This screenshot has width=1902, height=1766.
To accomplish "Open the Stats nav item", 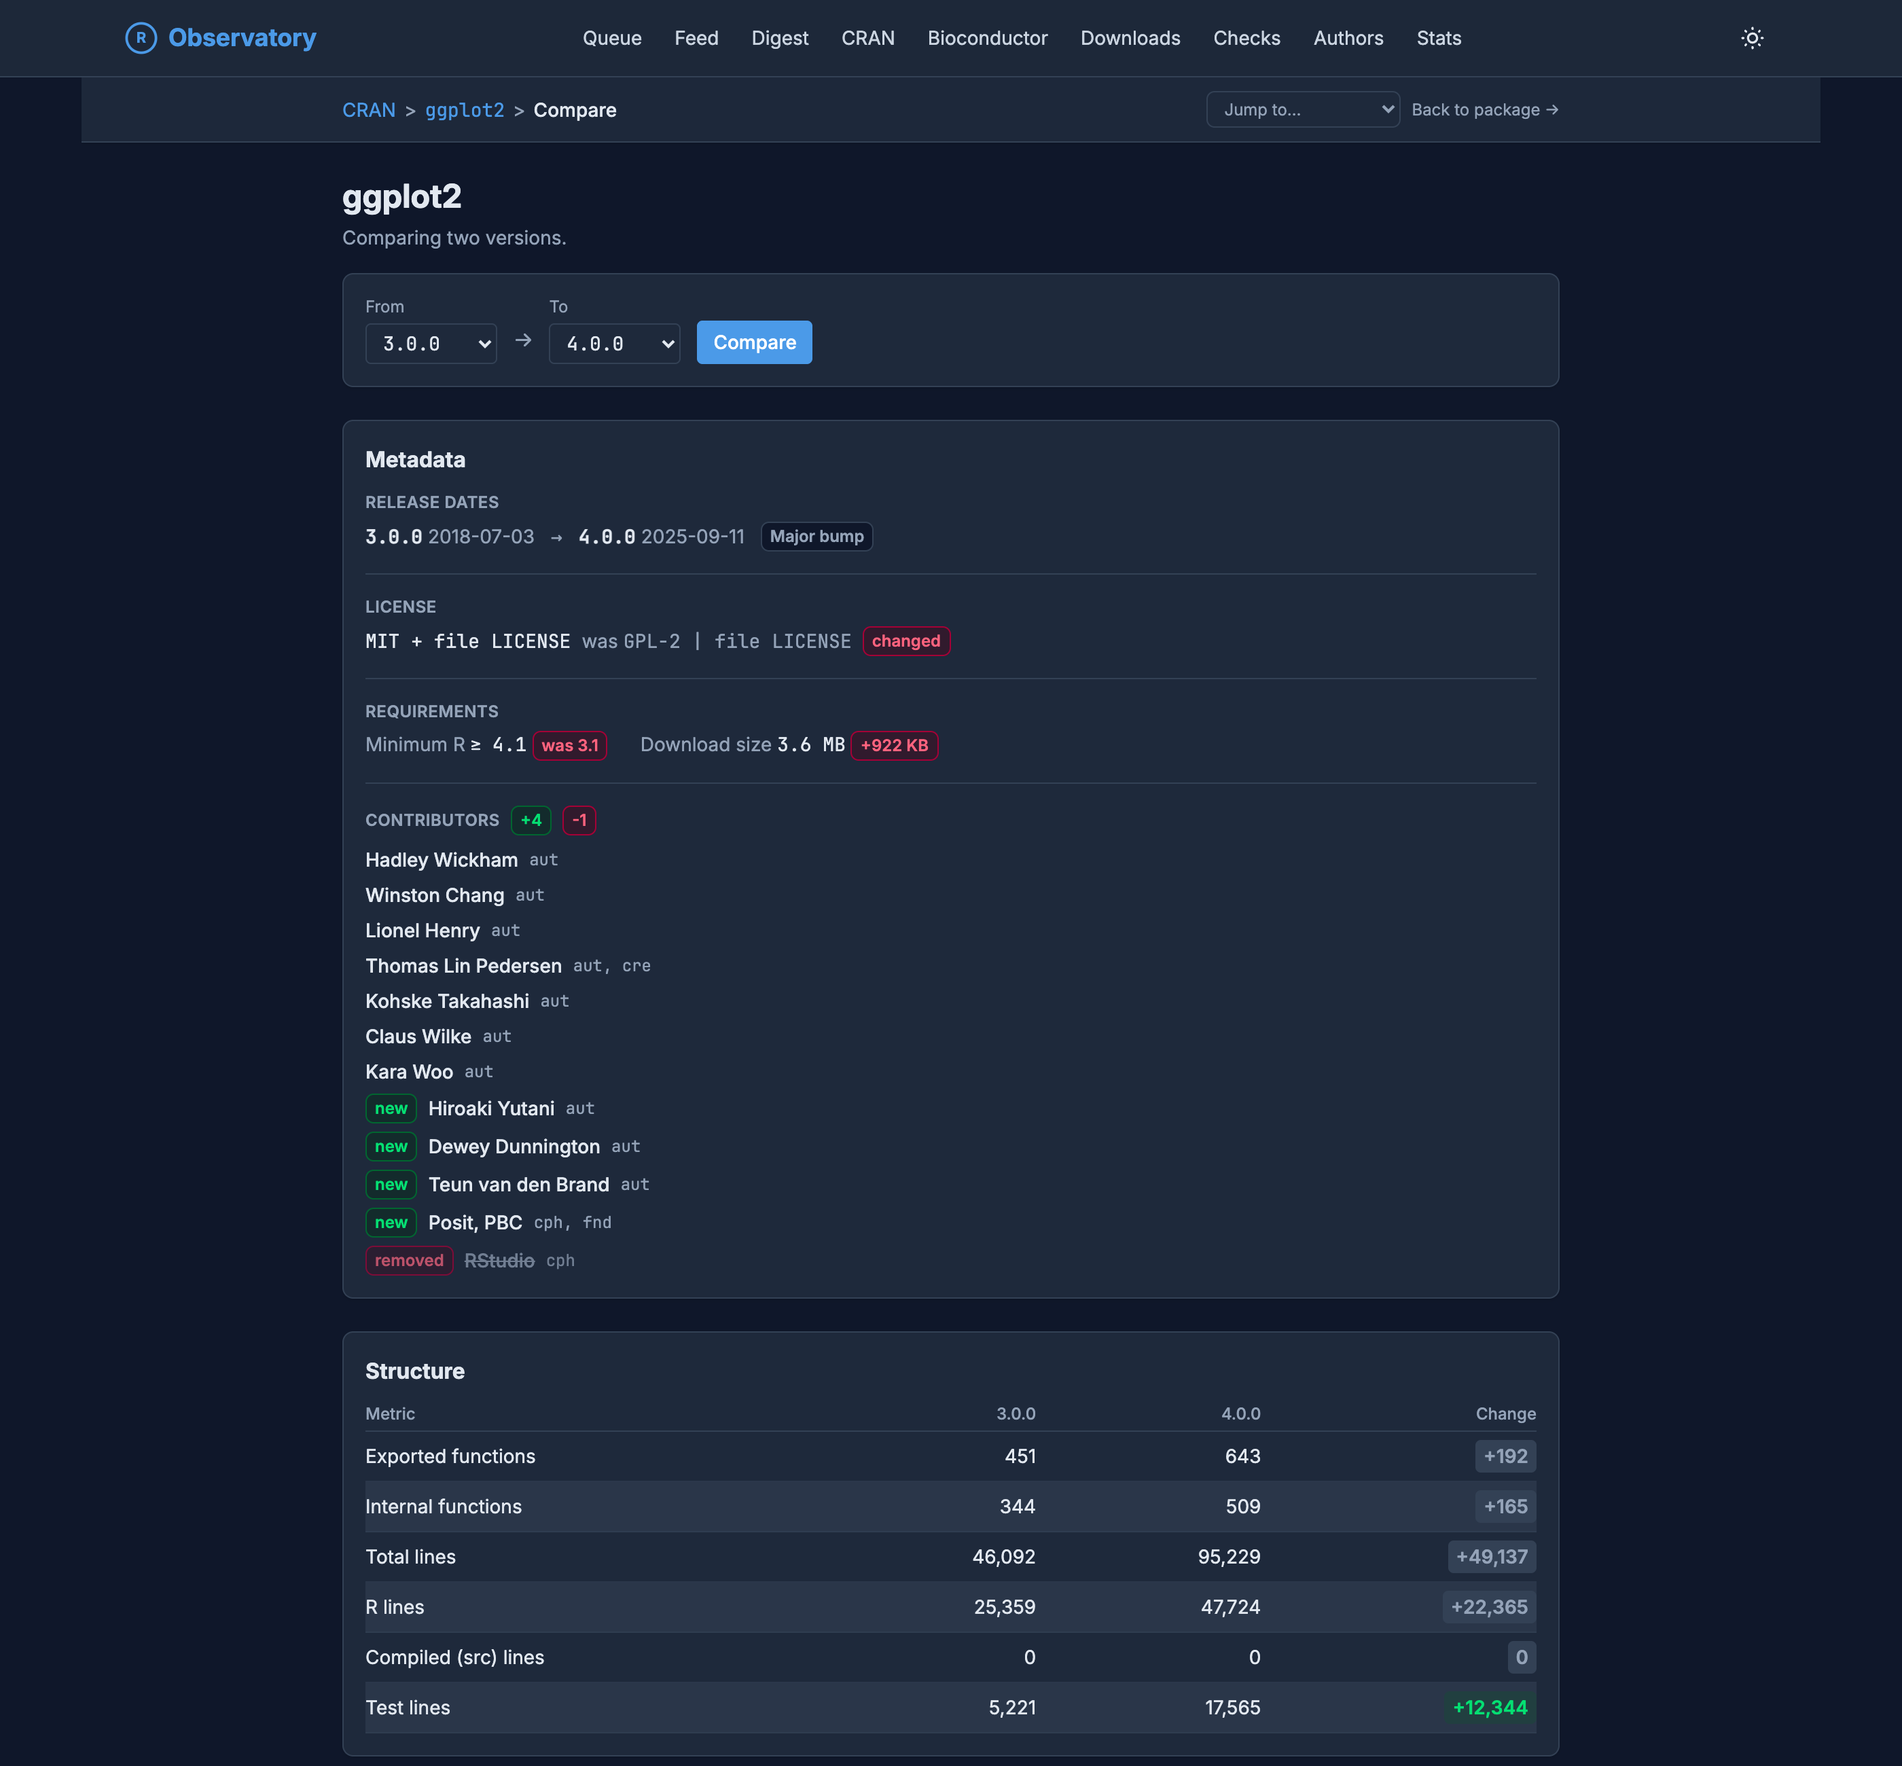I will 1439,38.
